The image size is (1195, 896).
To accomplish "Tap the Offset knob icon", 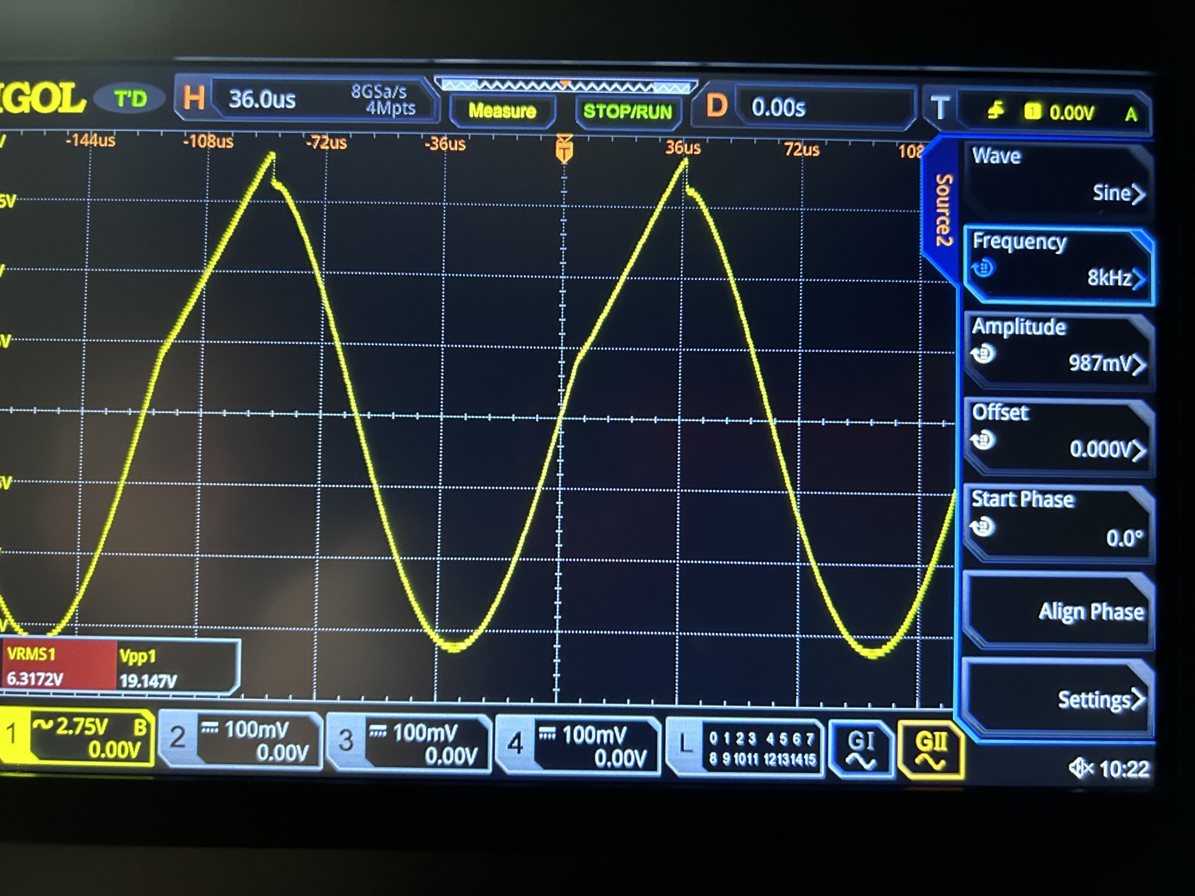I will point(983,439).
